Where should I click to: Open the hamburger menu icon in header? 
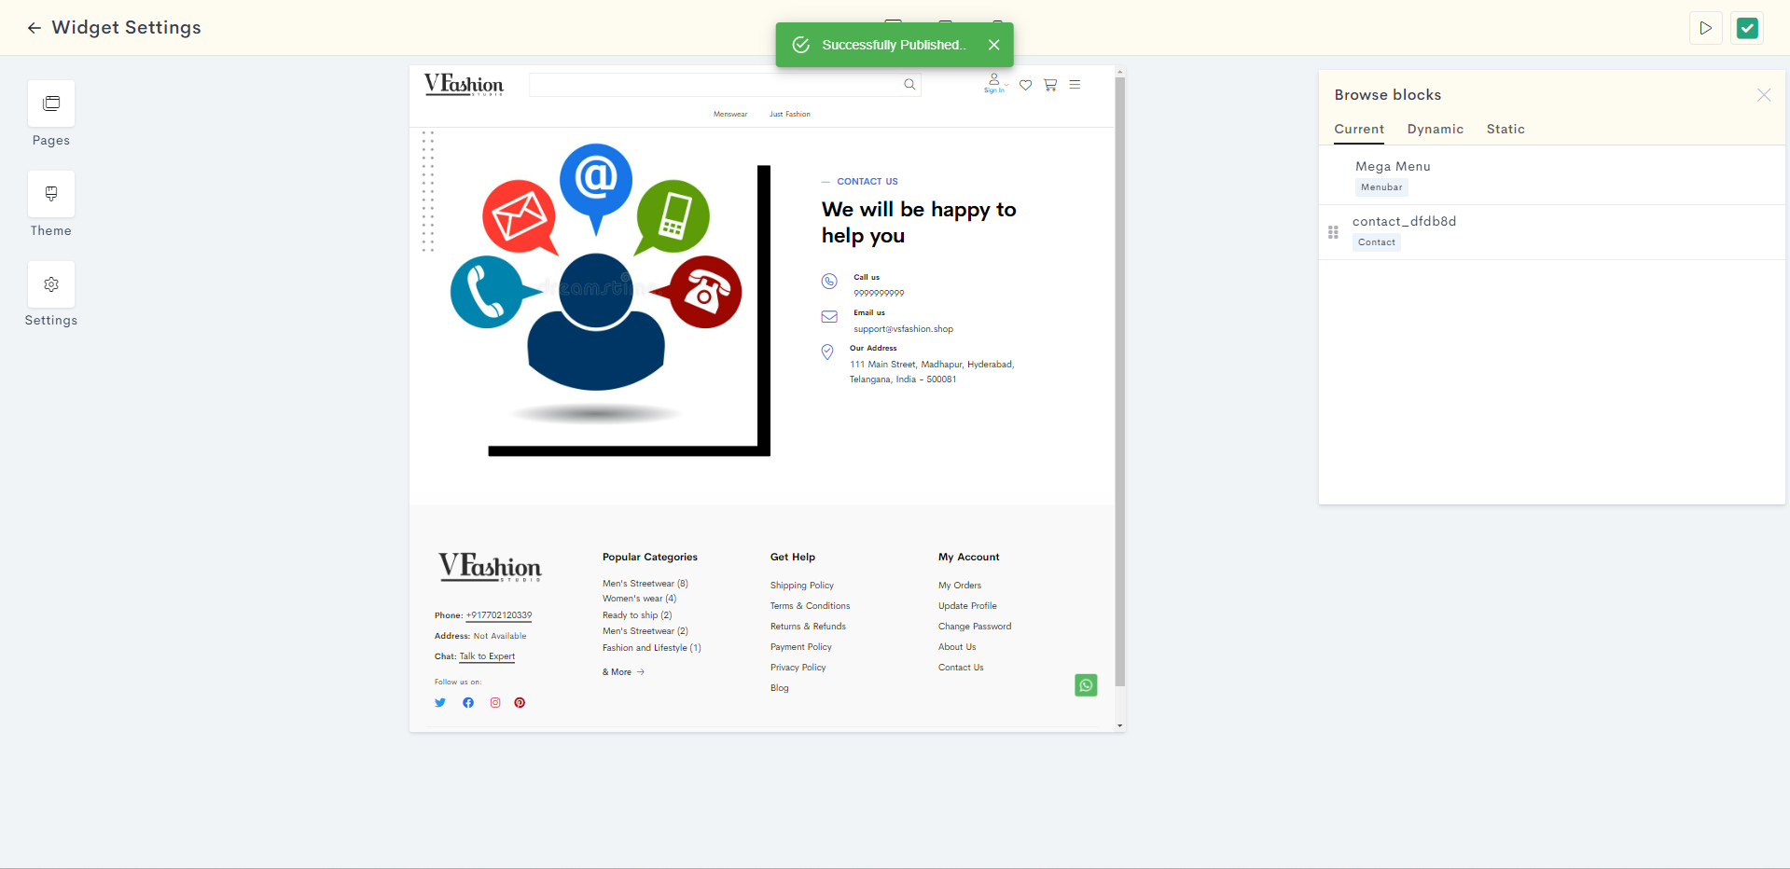[x=1075, y=85]
